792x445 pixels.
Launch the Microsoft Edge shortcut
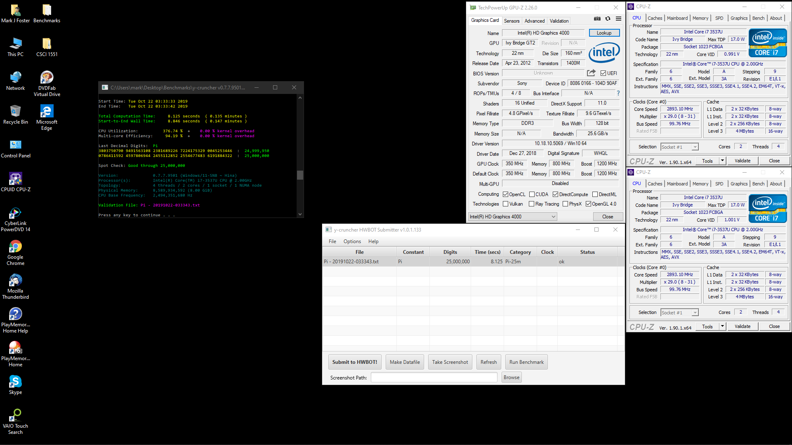coord(47,117)
